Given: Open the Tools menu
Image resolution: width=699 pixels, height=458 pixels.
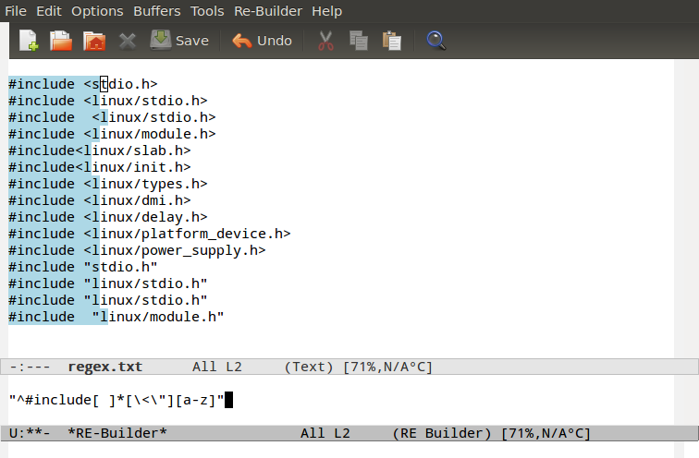Looking at the screenshot, I should click(207, 11).
